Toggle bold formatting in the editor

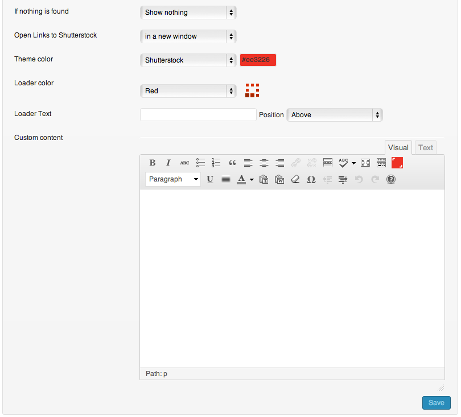pyautogui.click(x=153, y=163)
